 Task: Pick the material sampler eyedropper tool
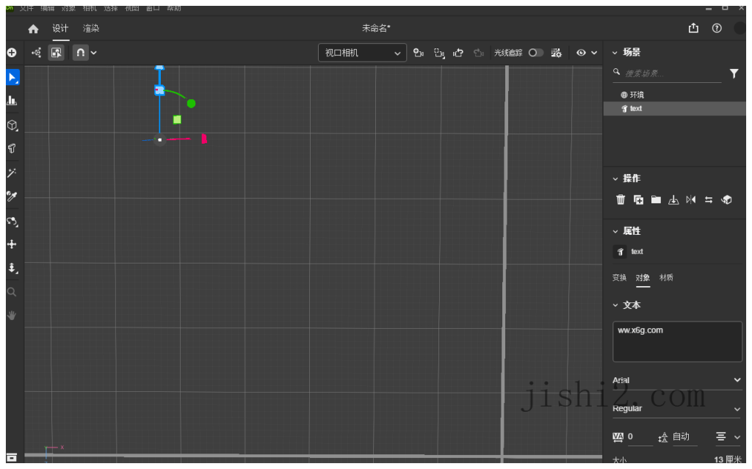pyautogui.click(x=12, y=196)
